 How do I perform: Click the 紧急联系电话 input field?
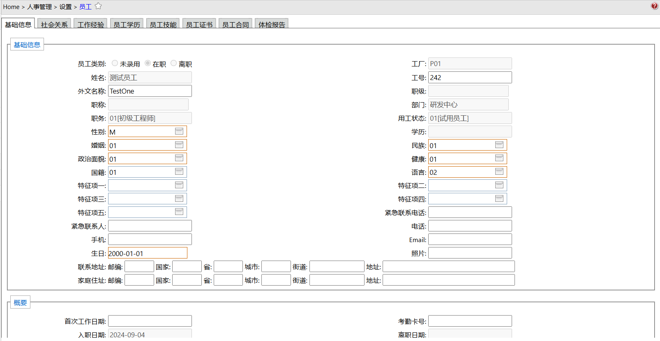tap(470, 212)
